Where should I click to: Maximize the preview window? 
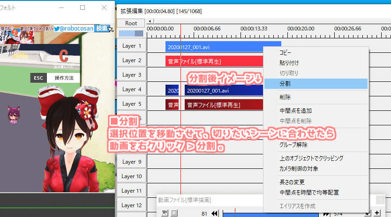[83, 7]
